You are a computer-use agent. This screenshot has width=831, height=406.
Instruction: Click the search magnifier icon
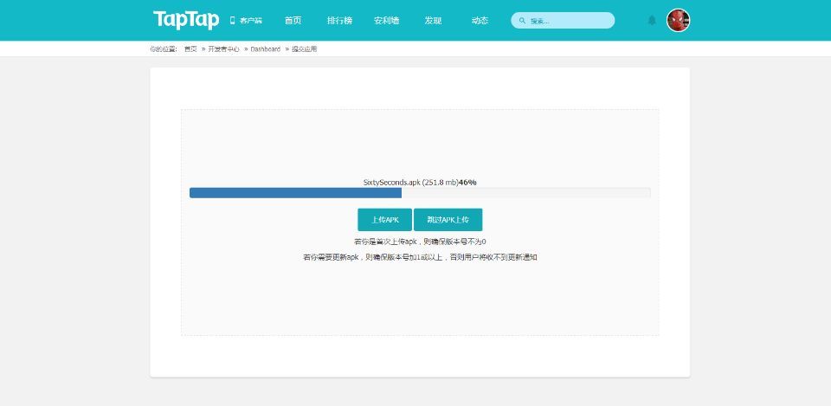[523, 21]
